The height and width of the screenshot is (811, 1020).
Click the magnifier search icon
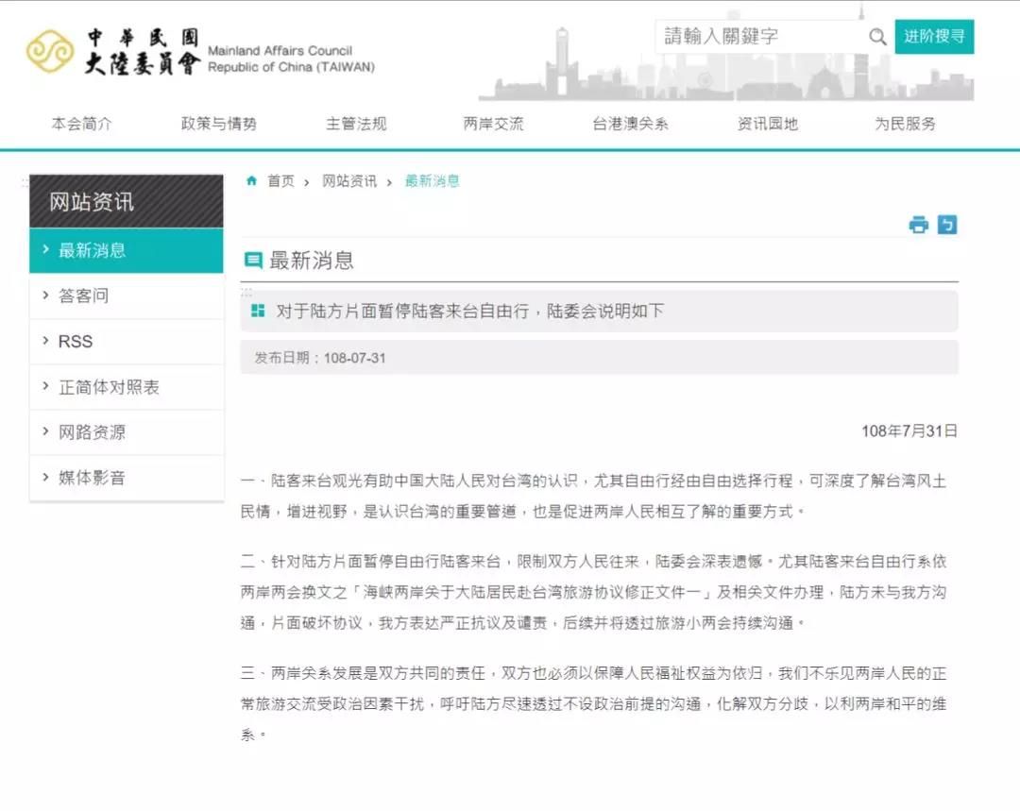[877, 37]
